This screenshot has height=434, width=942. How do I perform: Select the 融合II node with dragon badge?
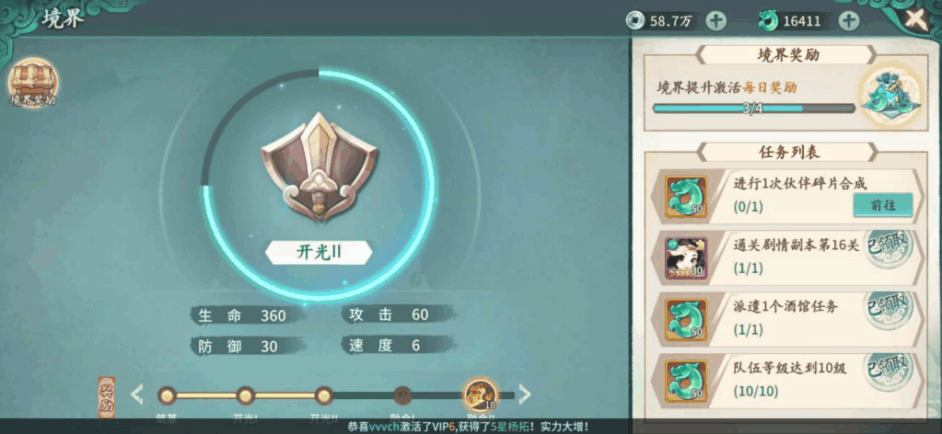480,394
